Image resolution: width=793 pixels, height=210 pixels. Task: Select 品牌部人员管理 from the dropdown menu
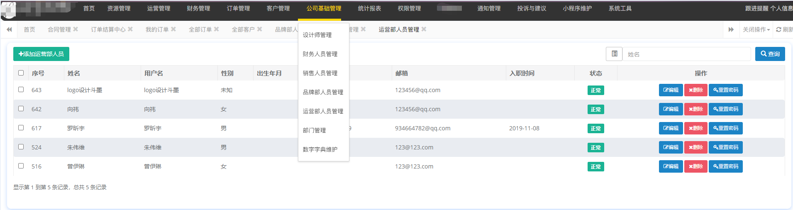point(324,92)
